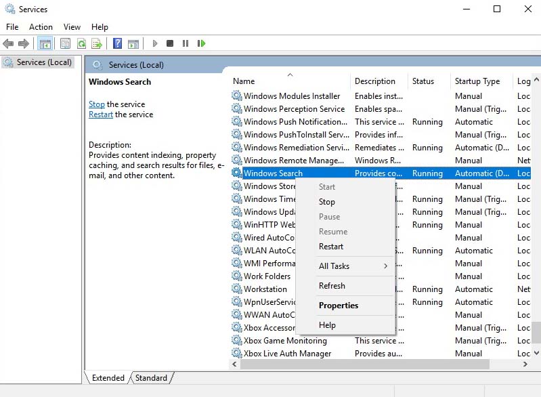Switch to the Extended tab

pyautogui.click(x=108, y=378)
